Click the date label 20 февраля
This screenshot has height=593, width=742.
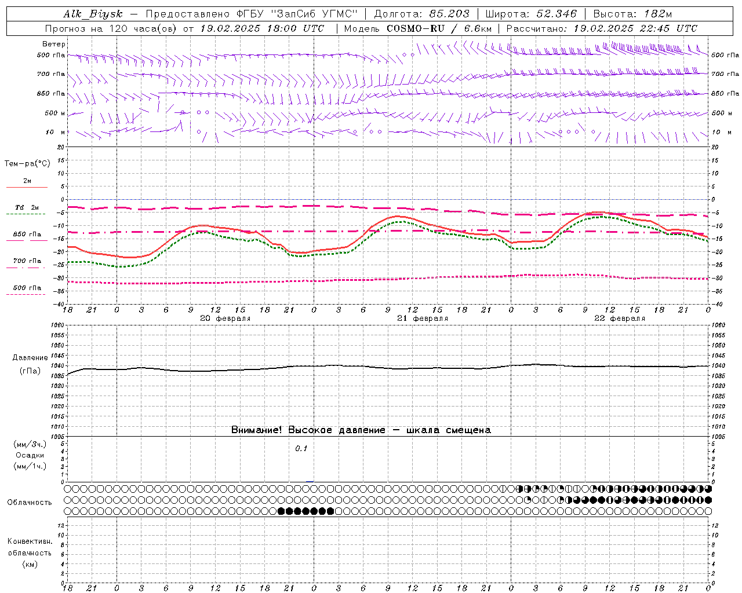click(225, 319)
